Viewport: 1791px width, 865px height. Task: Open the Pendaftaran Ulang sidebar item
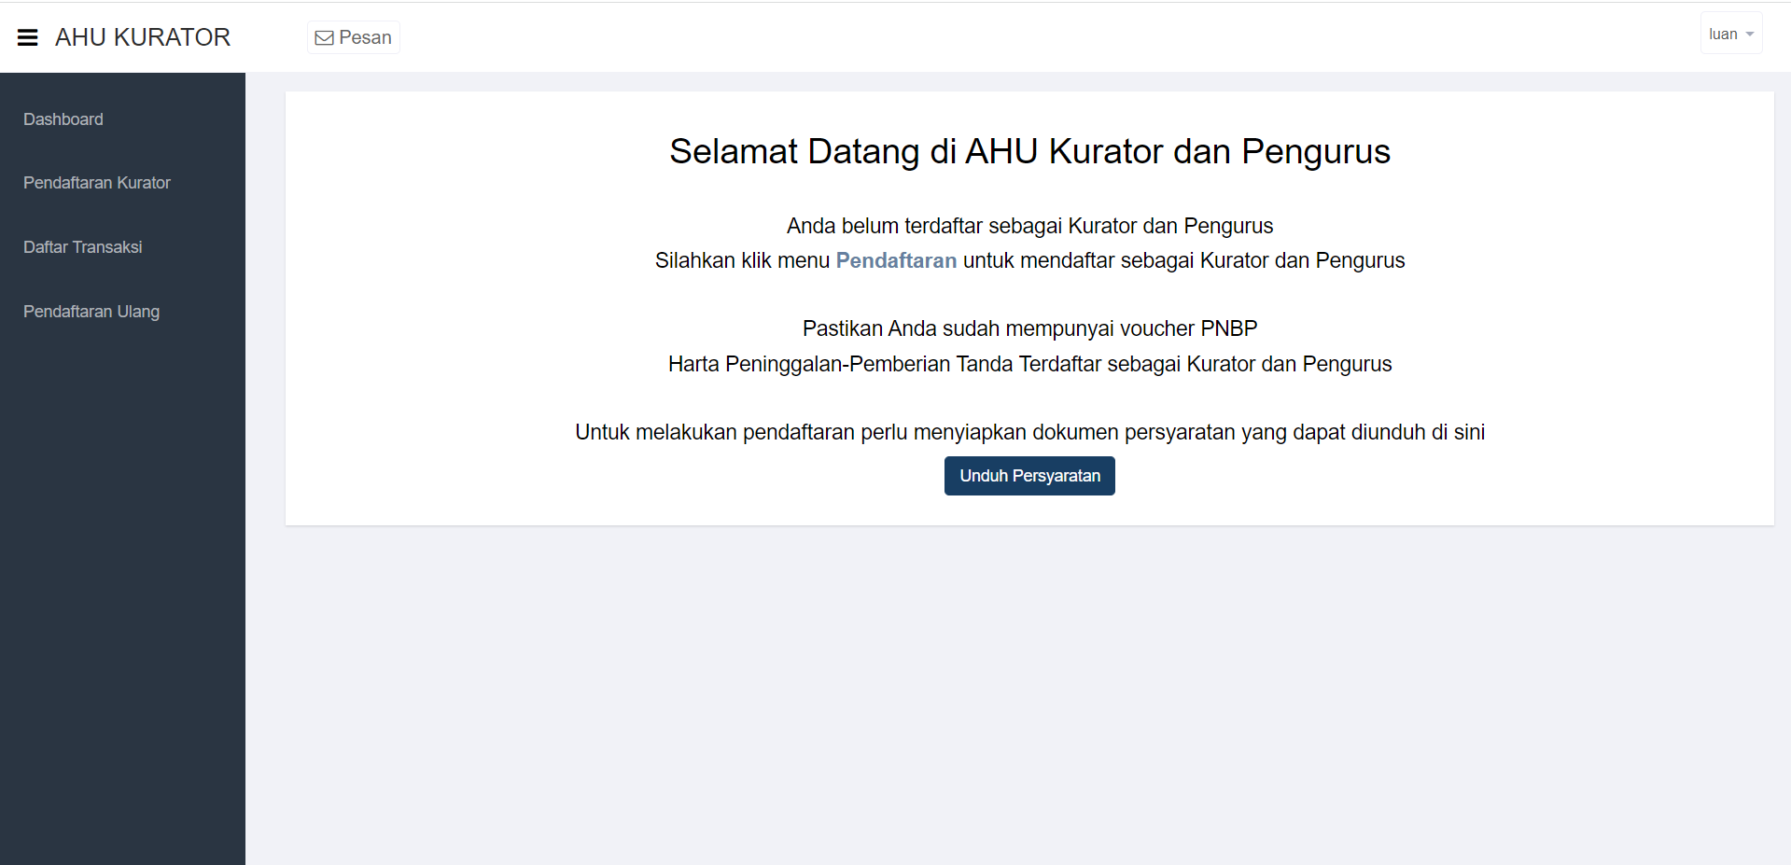[x=91, y=312]
